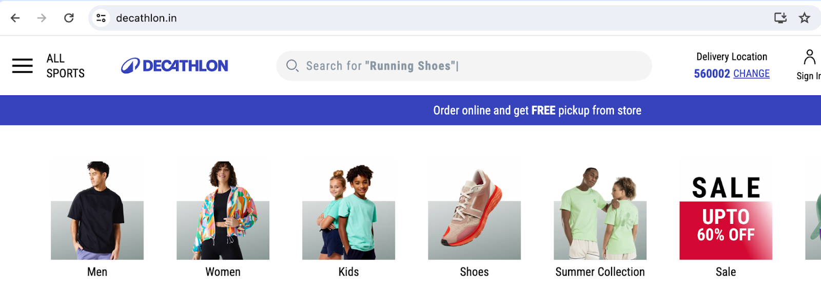Open the Sale 60% off tile

click(726, 211)
